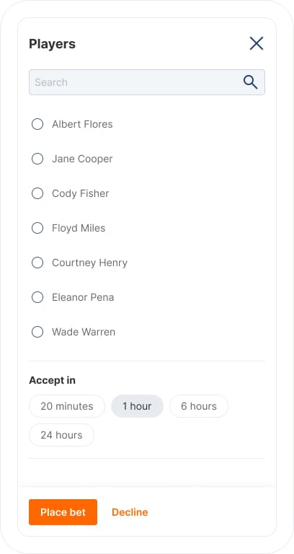Click the Courtney Henry name text
The height and width of the screenshot is (554, 294).
tap(89, 263)
